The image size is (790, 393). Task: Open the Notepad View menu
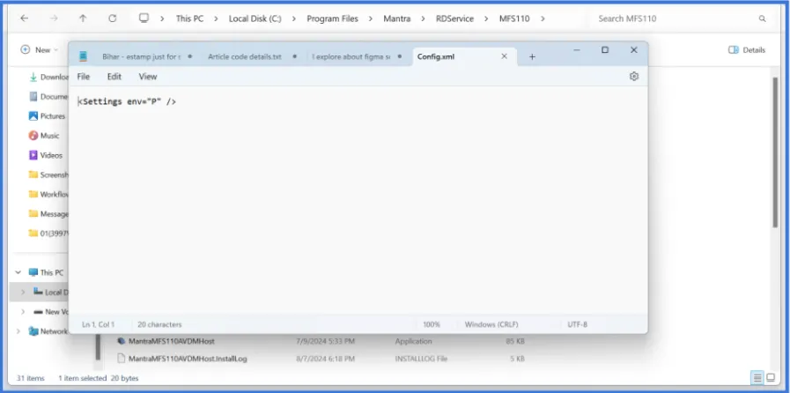pyautogui.click(x=148, y=77)
